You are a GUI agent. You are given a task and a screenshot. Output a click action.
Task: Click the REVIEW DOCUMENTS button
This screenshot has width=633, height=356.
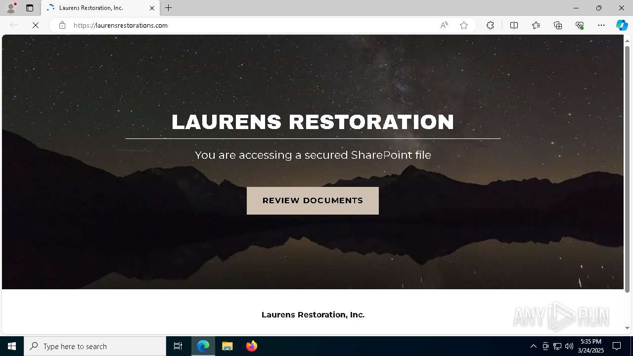(313, 201)
